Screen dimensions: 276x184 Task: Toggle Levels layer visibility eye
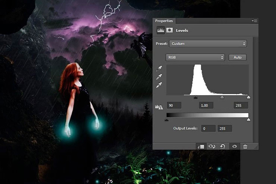tap(234, 146)
